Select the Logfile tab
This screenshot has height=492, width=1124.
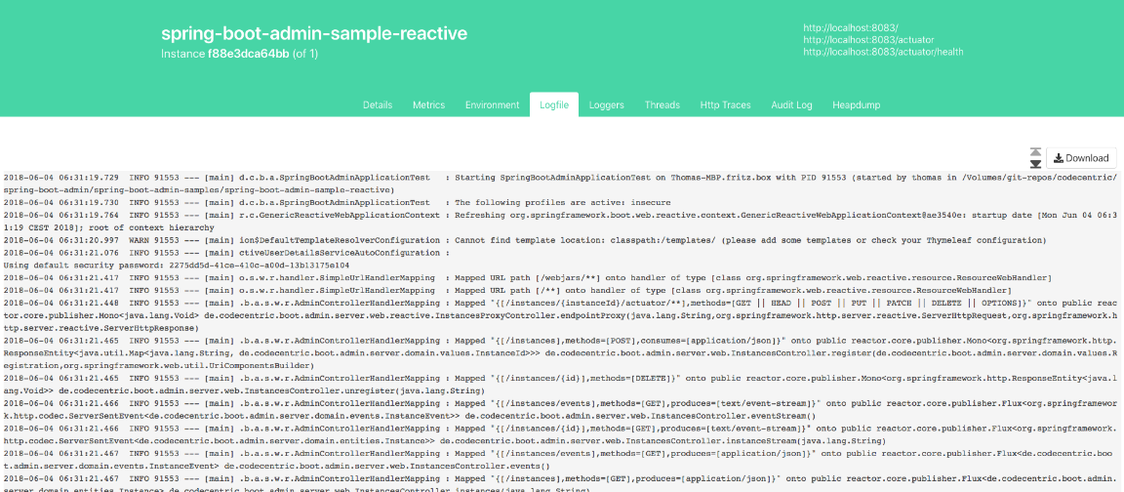tap(554, 104)
